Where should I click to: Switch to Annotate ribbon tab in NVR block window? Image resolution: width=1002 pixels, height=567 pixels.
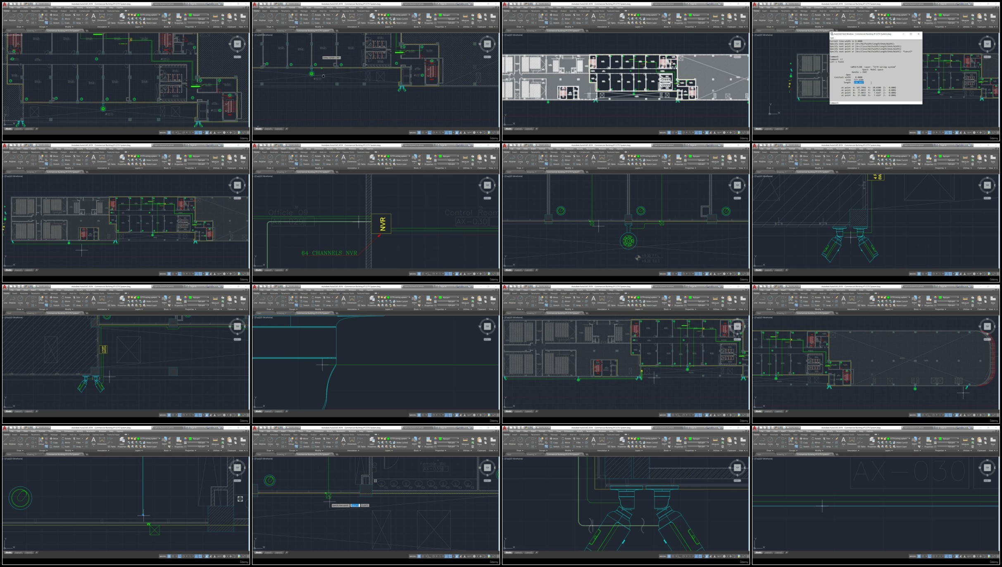(x=274, y=152)
